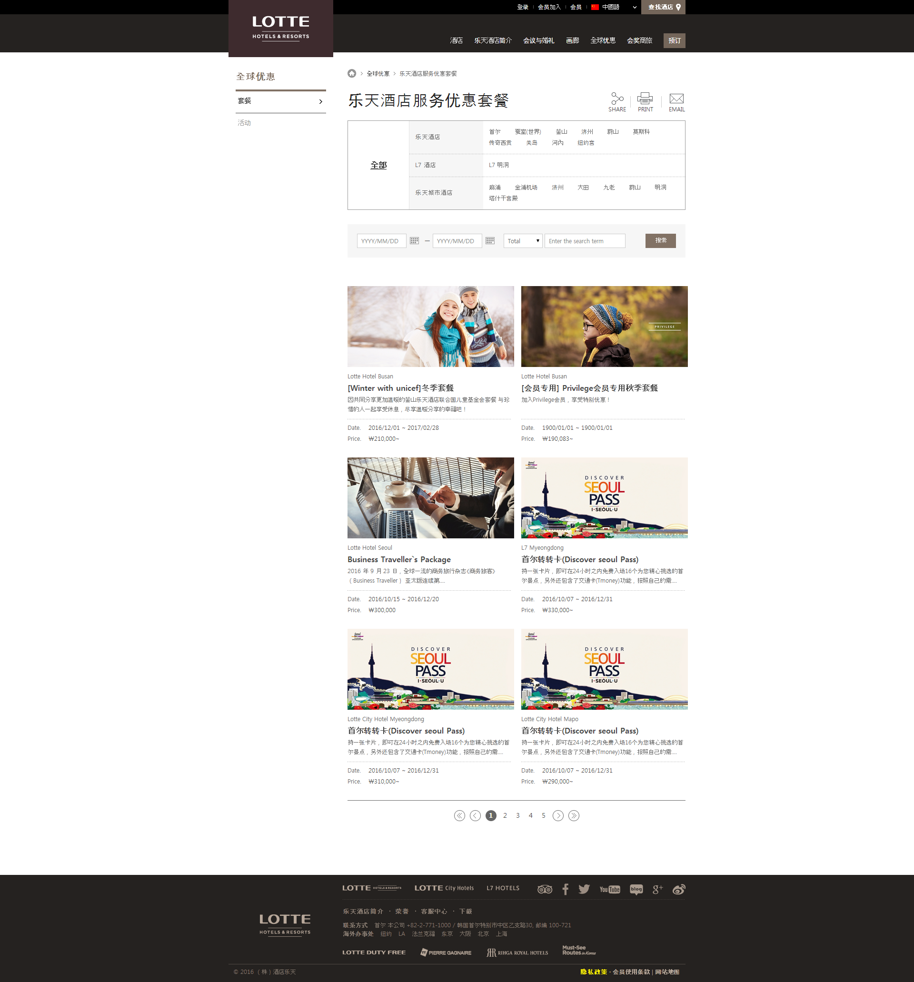Open the Facebook page from the footer

565,889
